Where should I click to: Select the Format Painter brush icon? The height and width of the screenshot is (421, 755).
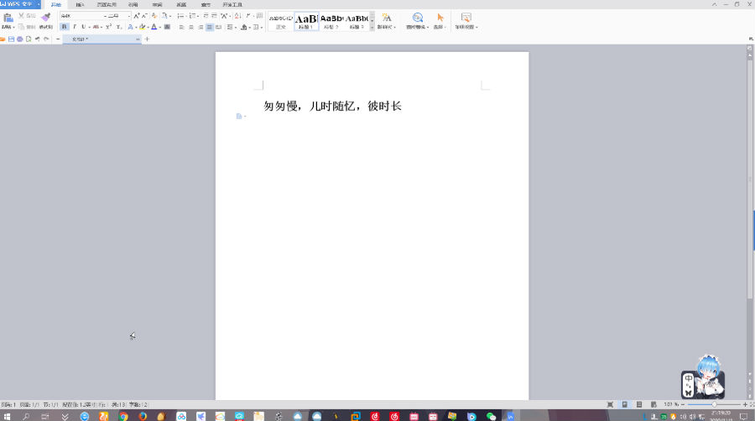[45, 17]
